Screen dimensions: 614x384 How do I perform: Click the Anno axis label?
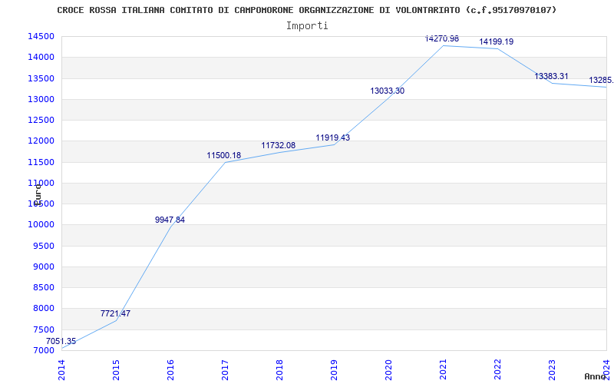(596, 376)
